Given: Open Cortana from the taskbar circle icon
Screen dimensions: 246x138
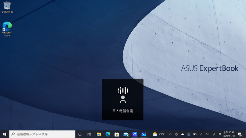Looking at the screenshot, I should click(80, 134).
